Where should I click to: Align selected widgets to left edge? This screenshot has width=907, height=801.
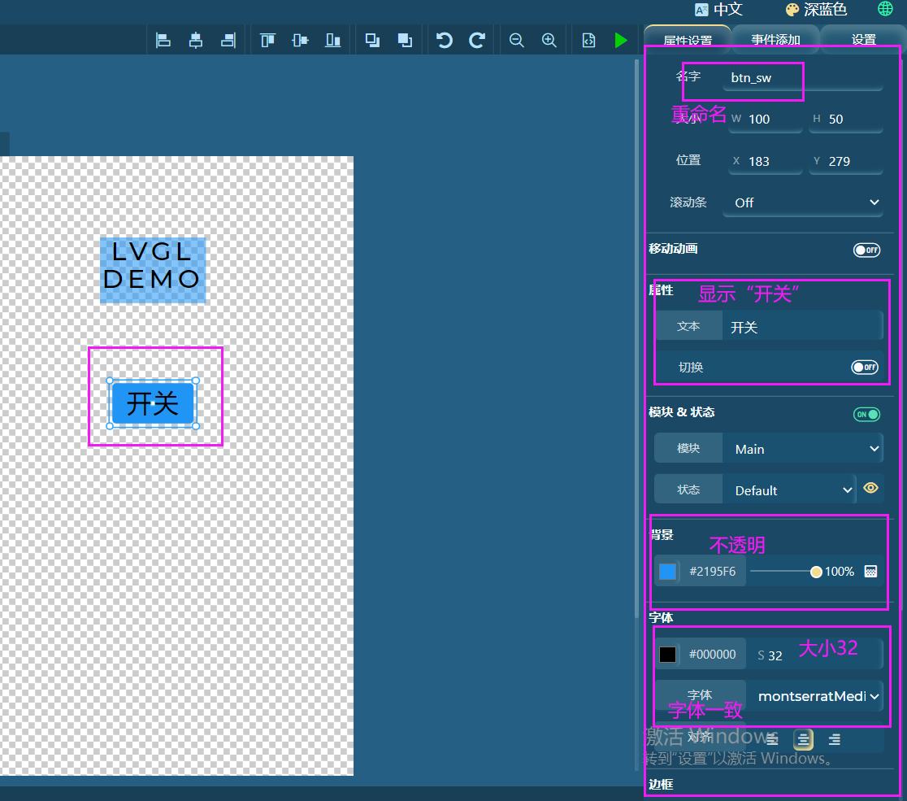(163, 40)
